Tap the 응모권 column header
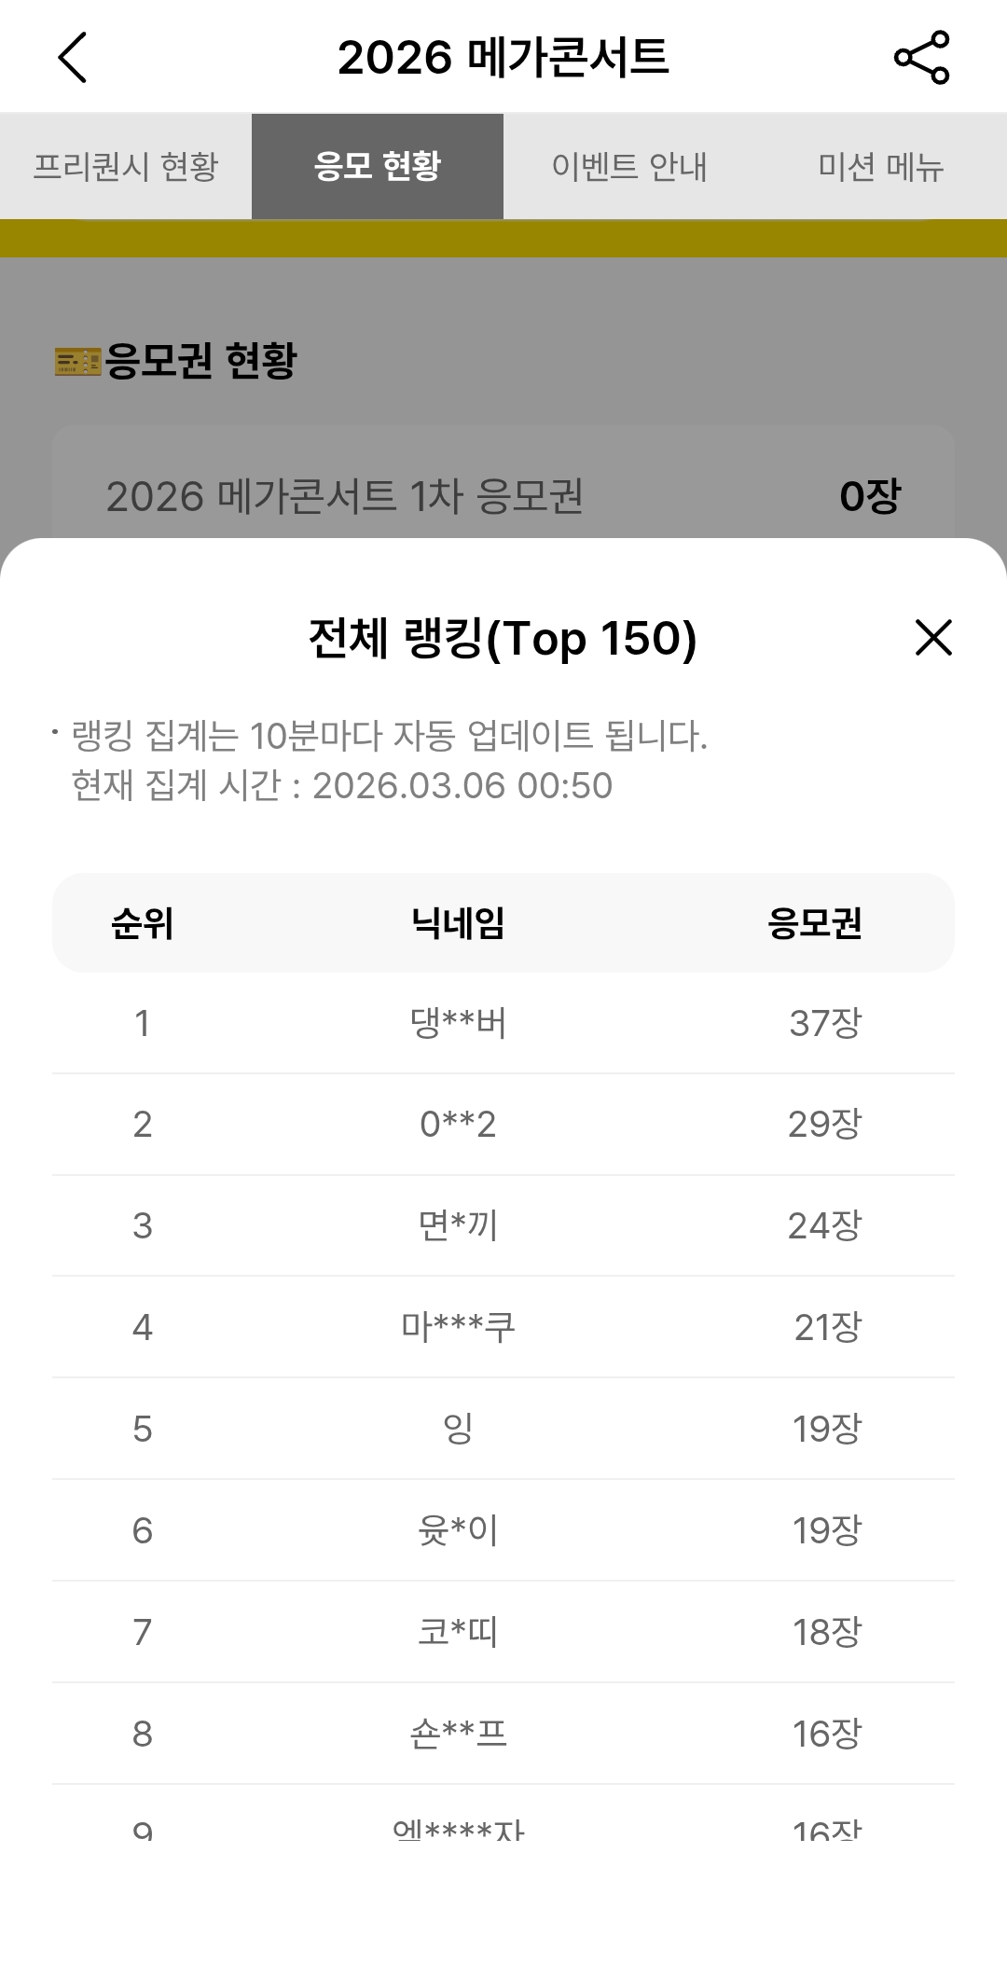The width and height of the screenshot is (1007, 1977). [x=815, y=923]
